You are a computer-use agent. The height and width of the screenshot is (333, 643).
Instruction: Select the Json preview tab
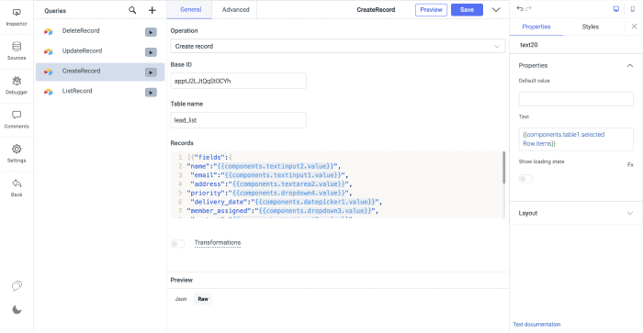180,299
